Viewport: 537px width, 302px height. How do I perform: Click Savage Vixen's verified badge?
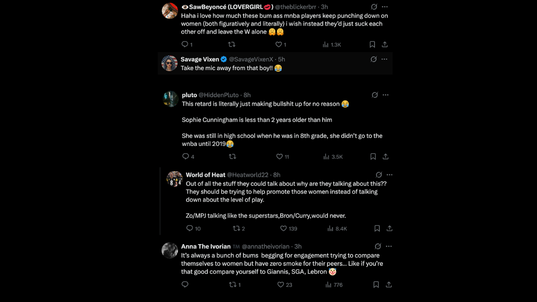pyautogui.click(x=223, y=59)
